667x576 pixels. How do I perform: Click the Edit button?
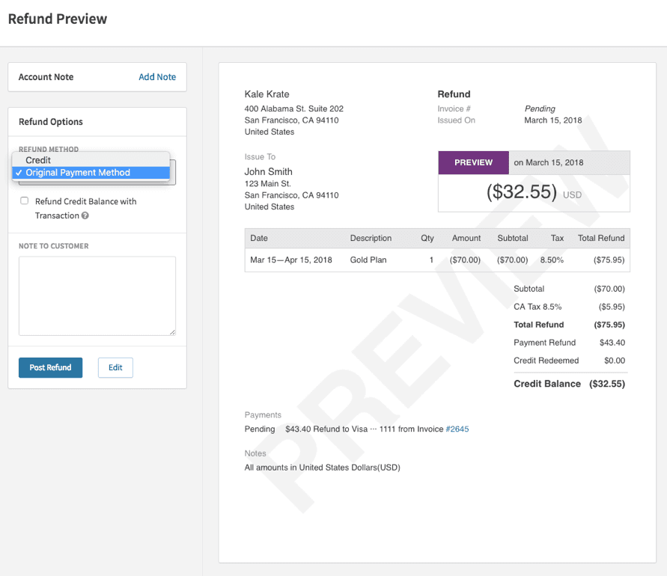click(x=115, y=367)
